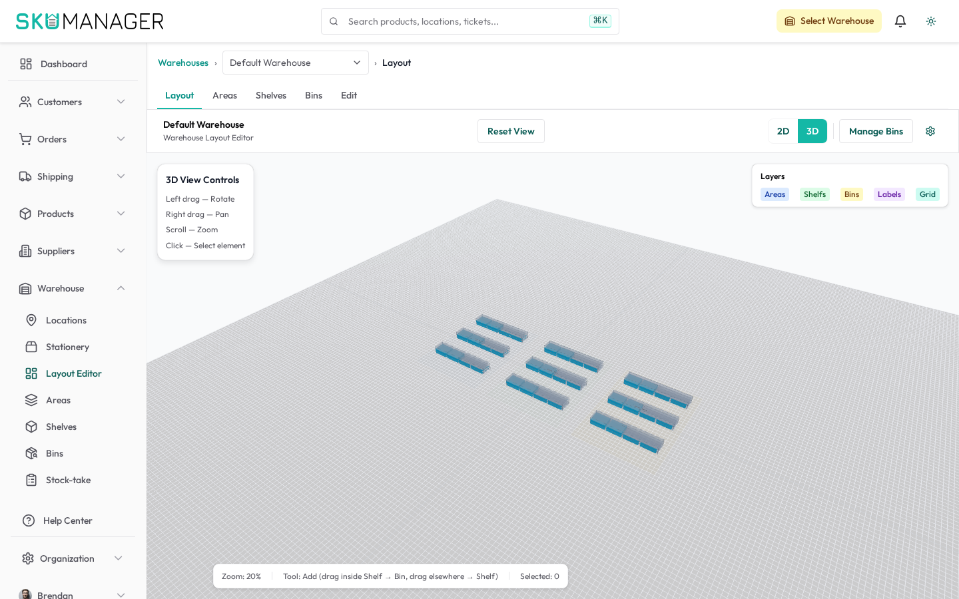Image resolution: width=959 pixels, height=599 pixels.
Task: Switch to the Areas tab
Action: 224,95
